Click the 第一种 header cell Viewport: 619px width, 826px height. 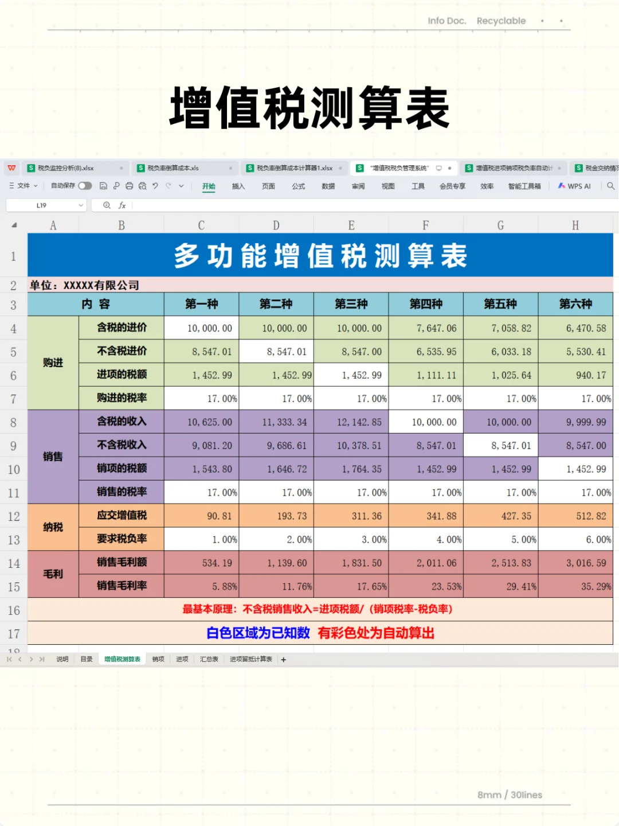coord(201,304)
